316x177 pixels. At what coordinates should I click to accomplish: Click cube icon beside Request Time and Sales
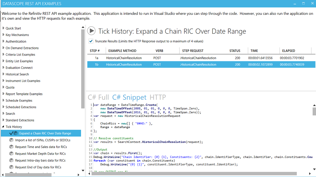tap(11, 147)
